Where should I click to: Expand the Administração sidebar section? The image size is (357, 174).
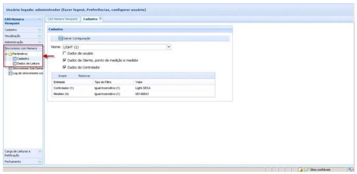pyautogui.click(x=40, y=41)
